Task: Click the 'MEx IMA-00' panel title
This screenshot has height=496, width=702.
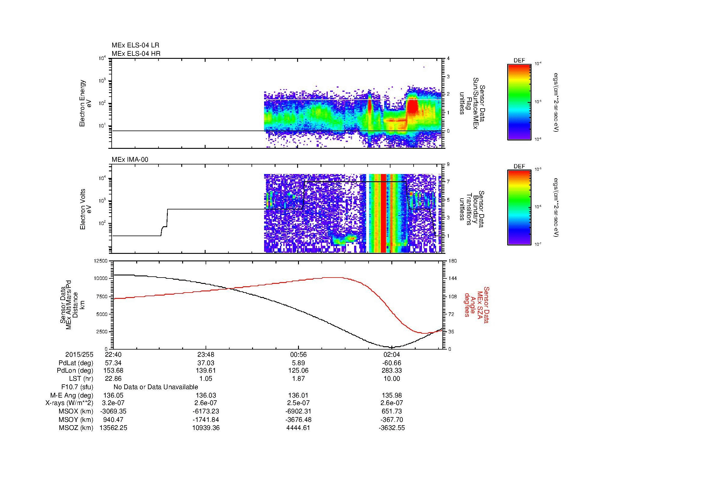Action: click(x=130, y=160)
